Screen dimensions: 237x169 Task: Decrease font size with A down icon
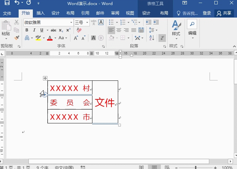pos(83,38)
